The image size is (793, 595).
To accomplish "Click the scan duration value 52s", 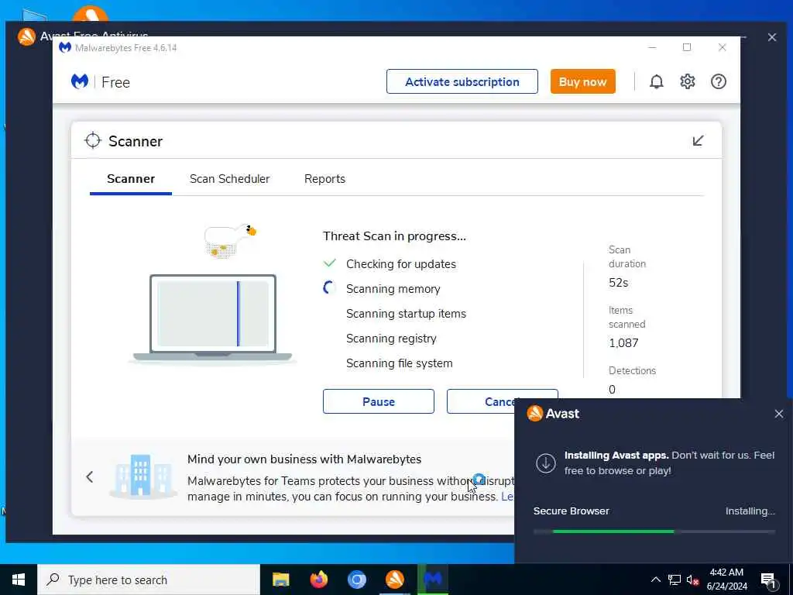I will pyautogui.click(x=618, y=282).
